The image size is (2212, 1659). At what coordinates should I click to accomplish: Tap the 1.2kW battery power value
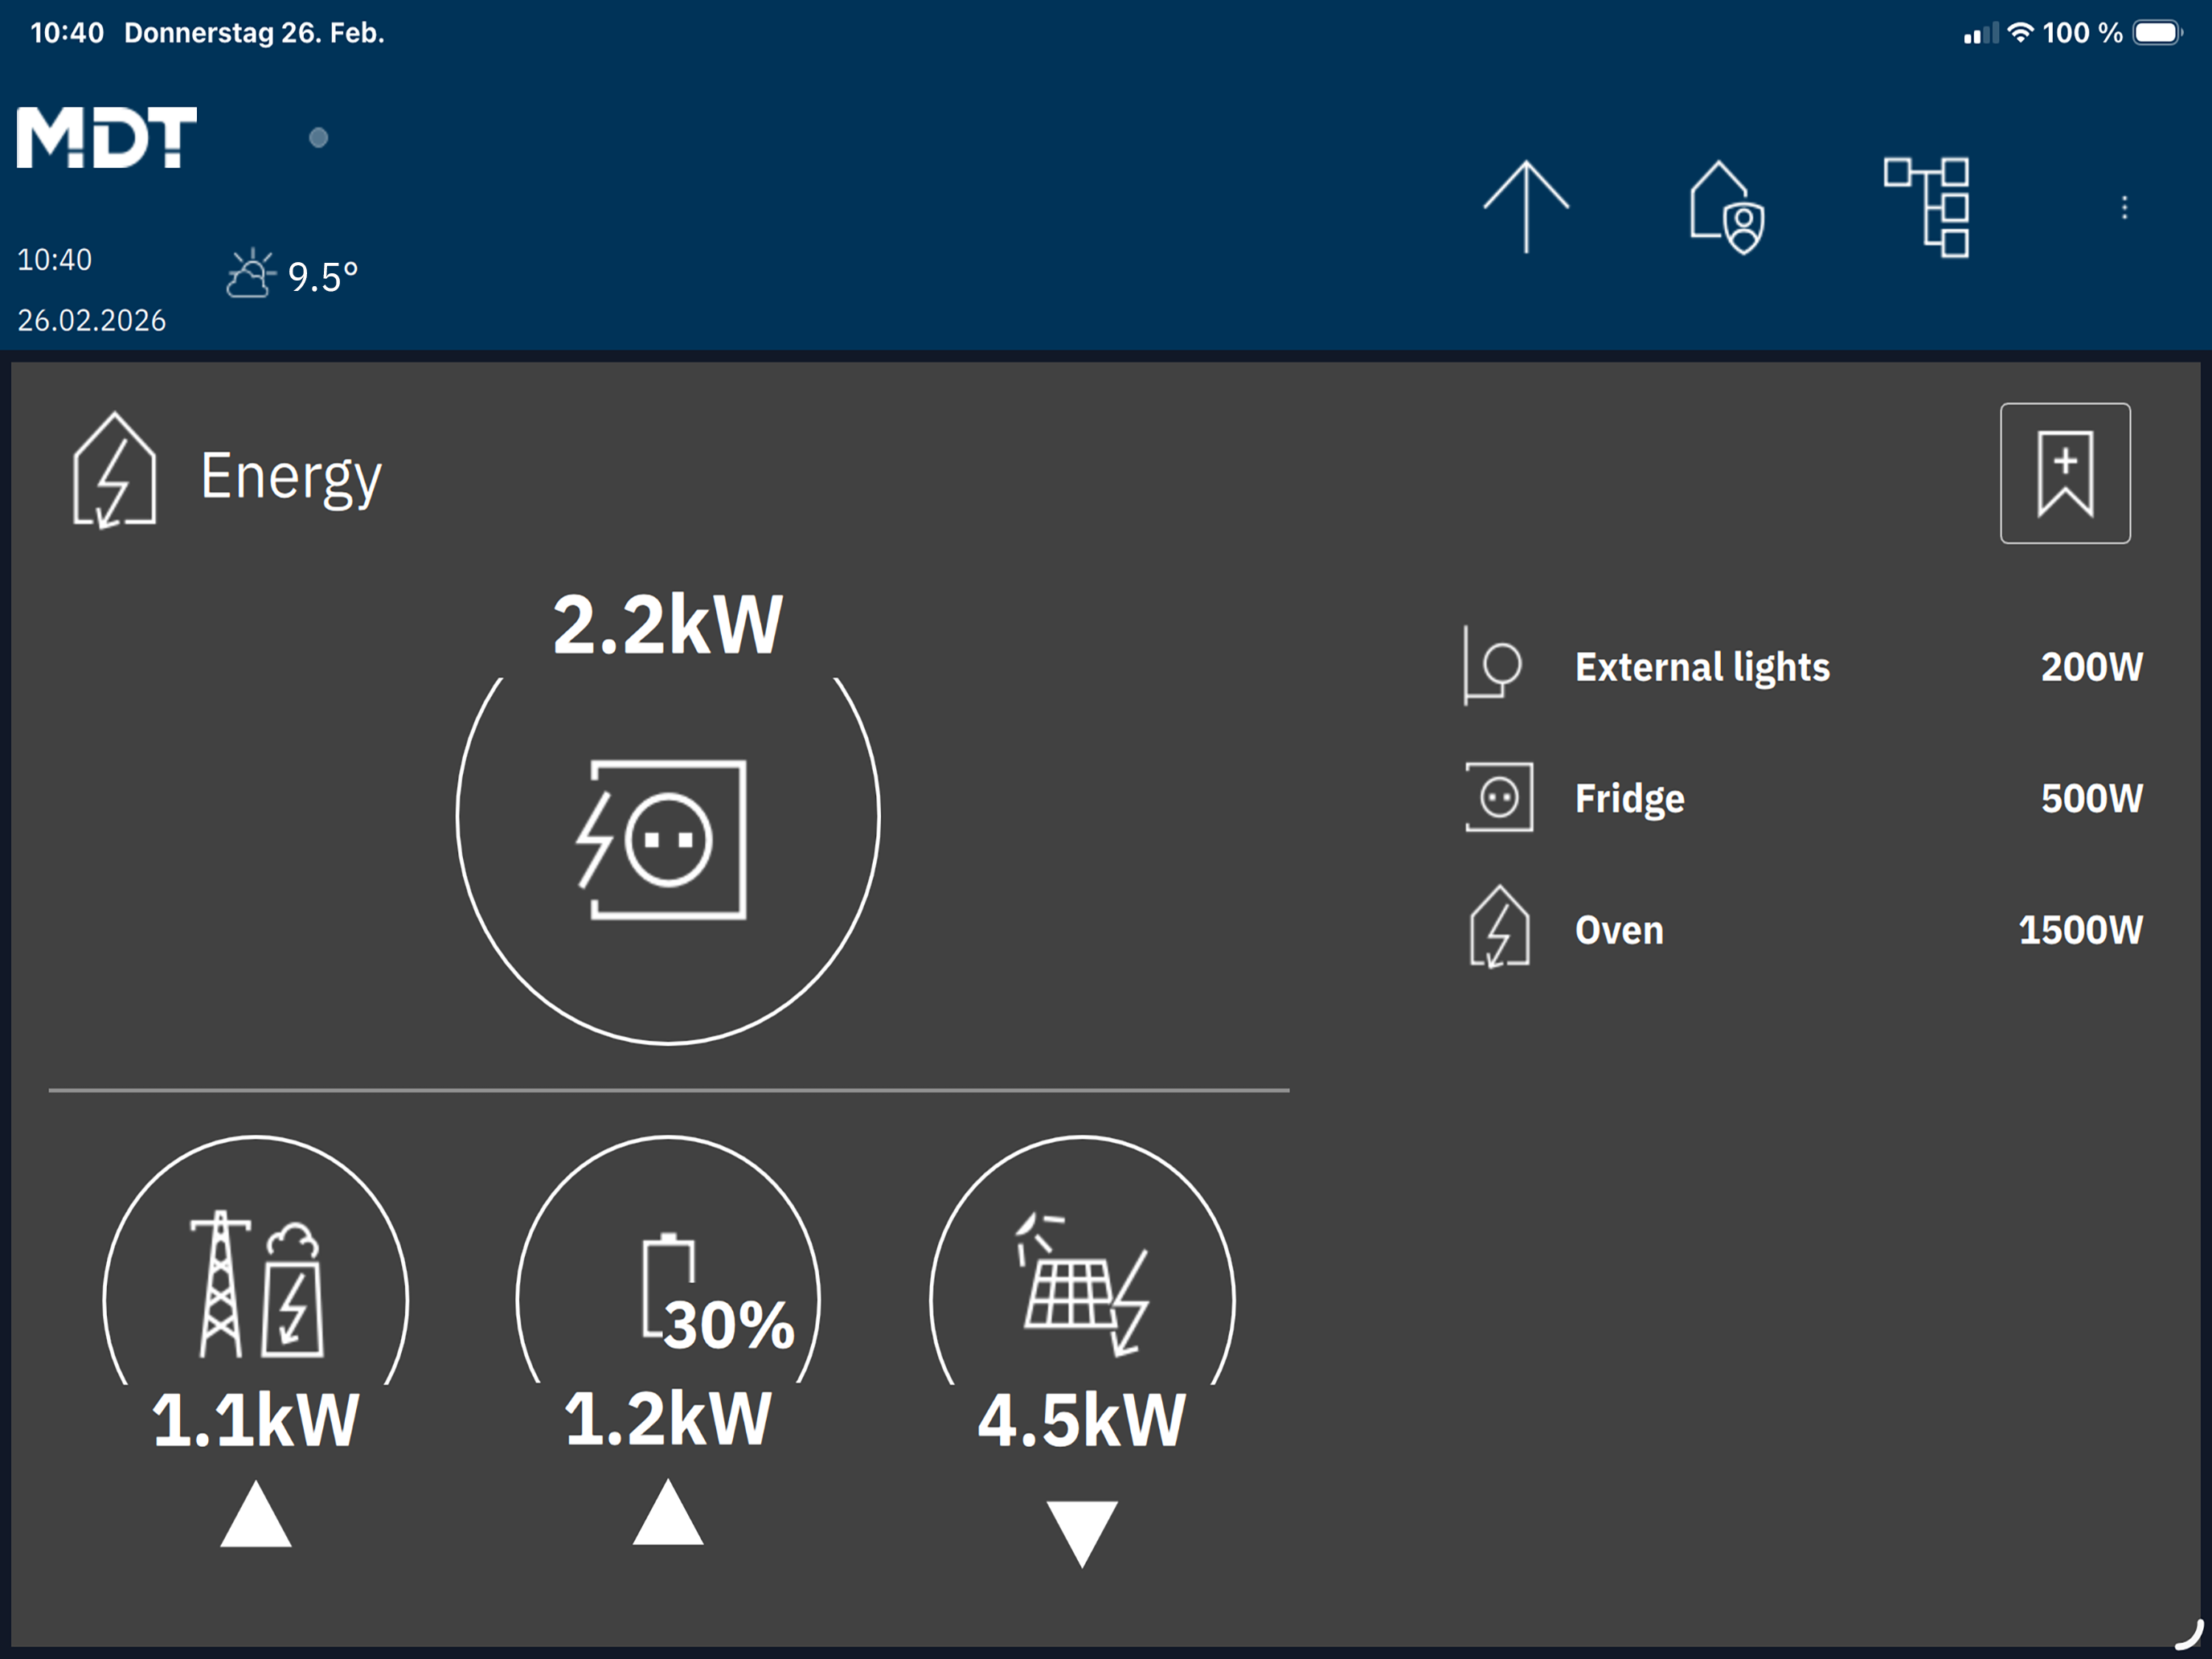point(668,1419)
